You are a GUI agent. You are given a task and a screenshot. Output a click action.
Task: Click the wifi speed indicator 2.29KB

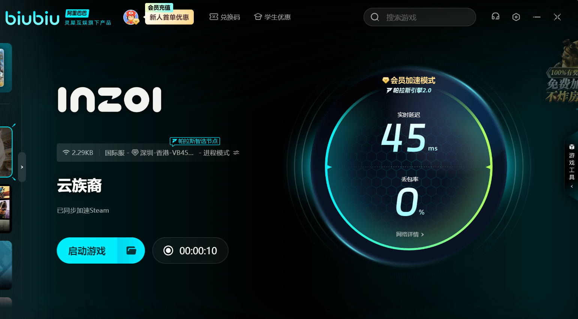tap(78, 153)
